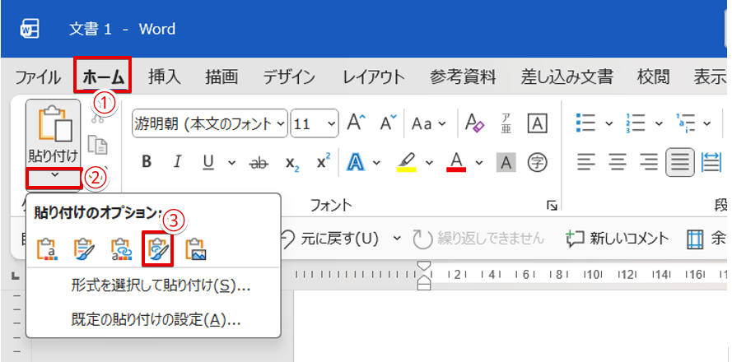Click the multilevel list icon
This screenshot has height=362, width=732.
[685, 123]
